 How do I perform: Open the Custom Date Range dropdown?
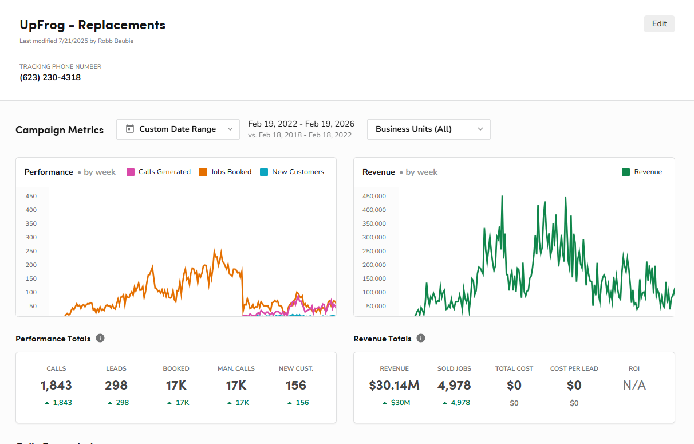click(x=178, y=129)
